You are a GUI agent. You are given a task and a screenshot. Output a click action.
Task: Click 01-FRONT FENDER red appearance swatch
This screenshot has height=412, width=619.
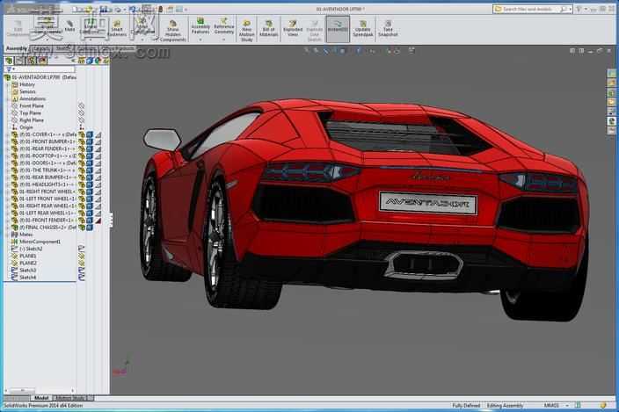coord(98,220)
